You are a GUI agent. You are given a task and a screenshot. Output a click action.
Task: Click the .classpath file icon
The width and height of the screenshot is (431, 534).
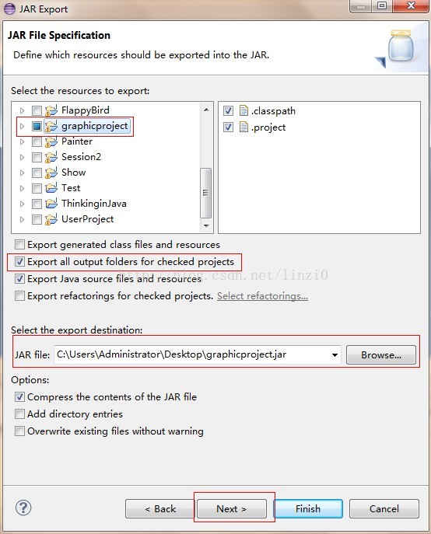click(x=244, y=110)
